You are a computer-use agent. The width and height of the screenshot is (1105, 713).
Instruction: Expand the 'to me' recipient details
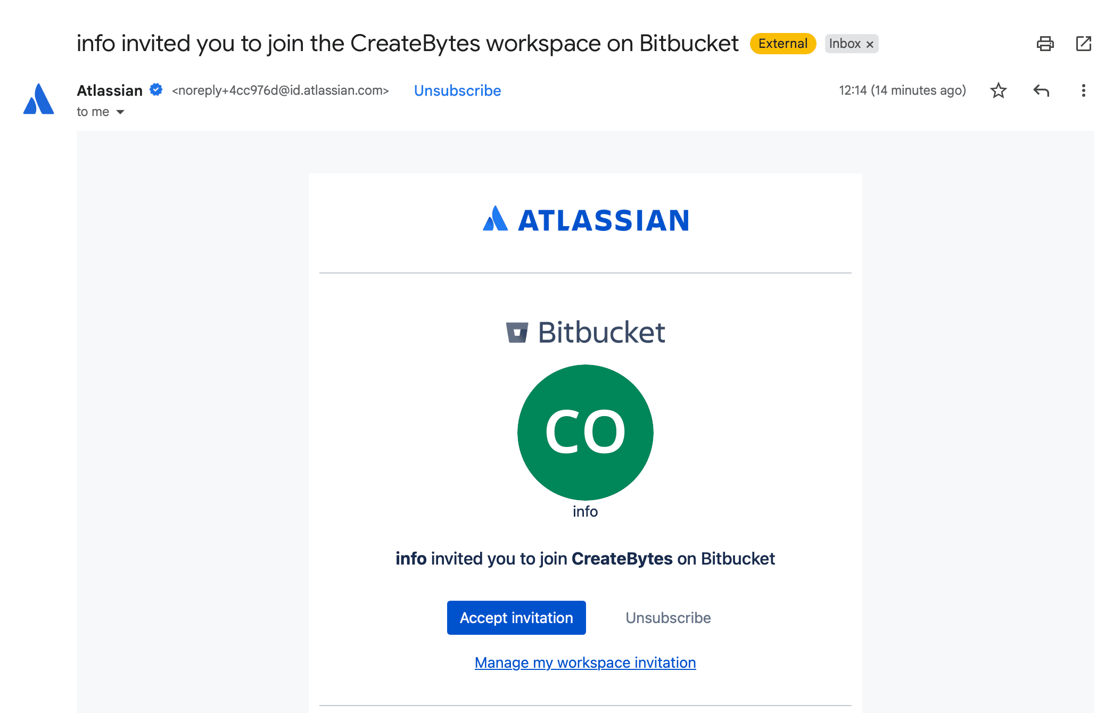click(120, 112)
